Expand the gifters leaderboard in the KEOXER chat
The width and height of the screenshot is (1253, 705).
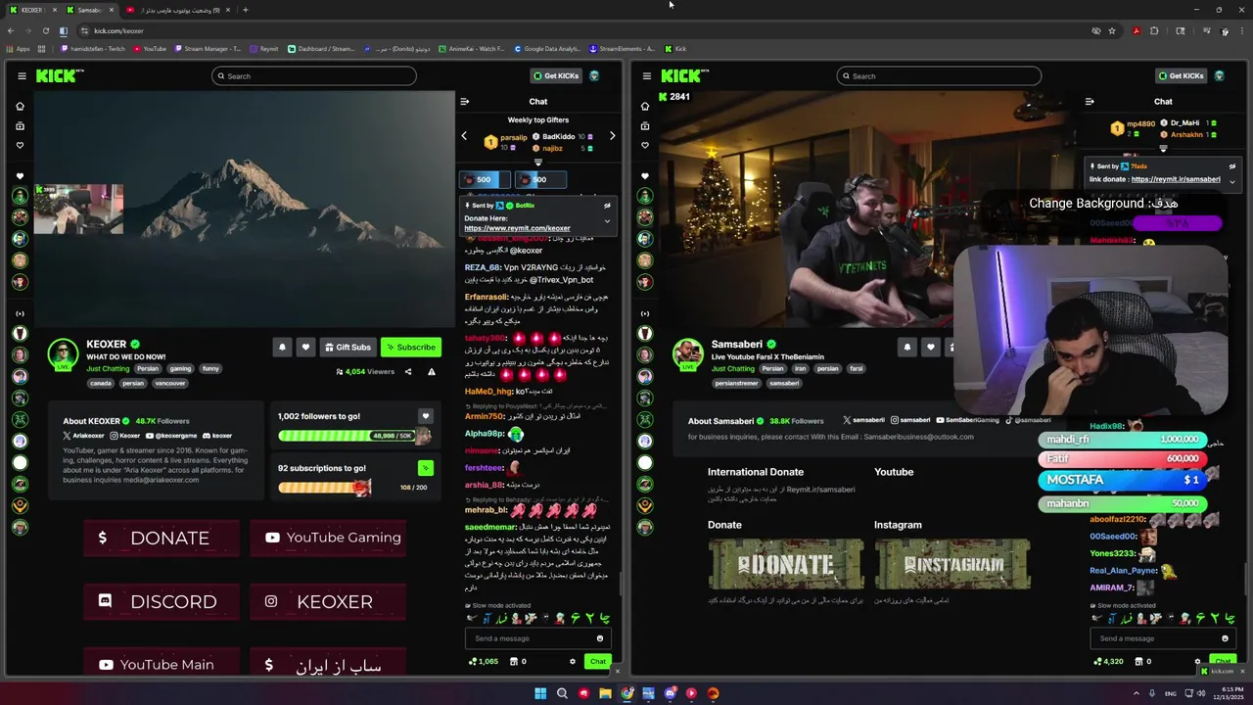537,163
